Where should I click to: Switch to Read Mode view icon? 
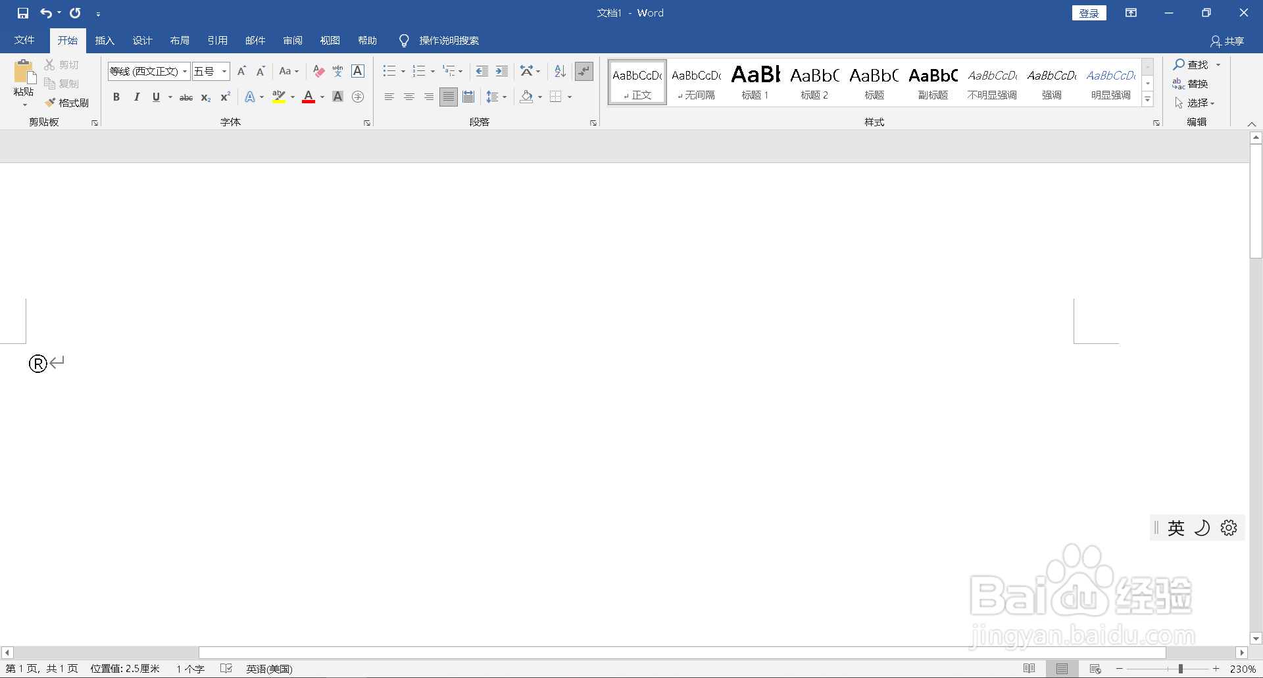(x=1029, y=669)
